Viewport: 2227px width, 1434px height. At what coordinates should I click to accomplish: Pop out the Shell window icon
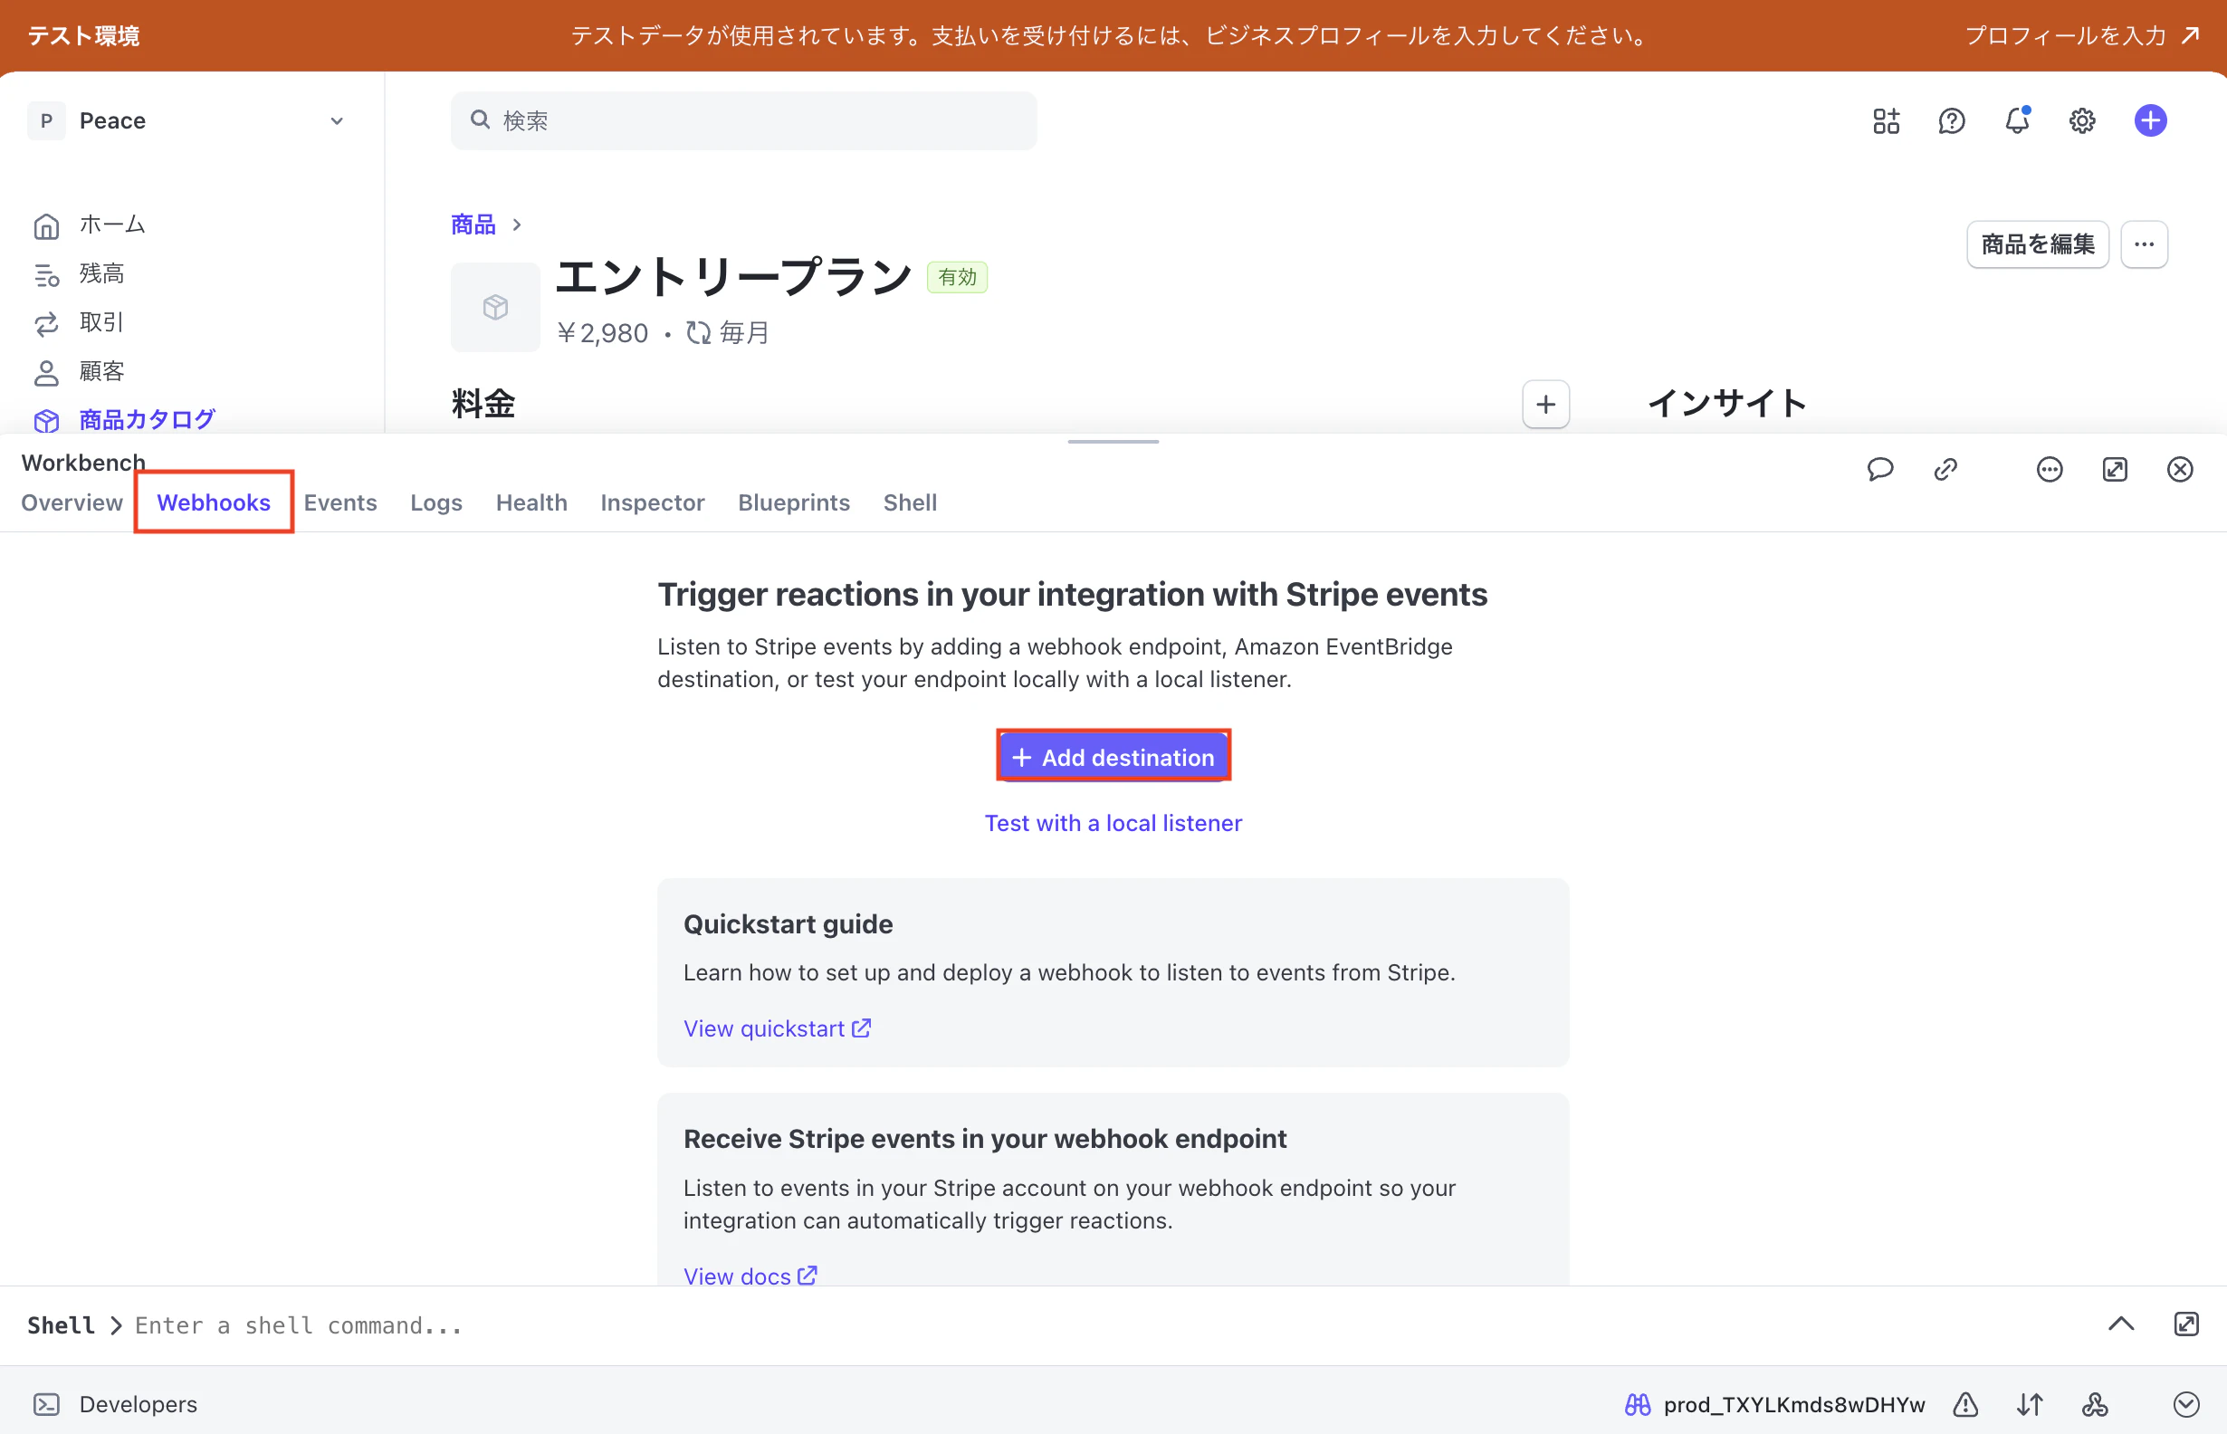(x=2186, y=1324)
